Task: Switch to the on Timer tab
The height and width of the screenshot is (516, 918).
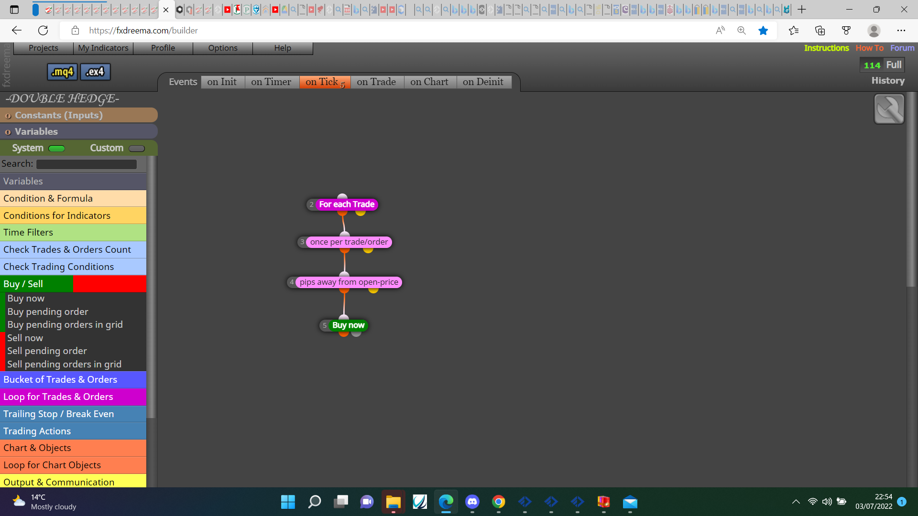Action: tap(271, 82)
